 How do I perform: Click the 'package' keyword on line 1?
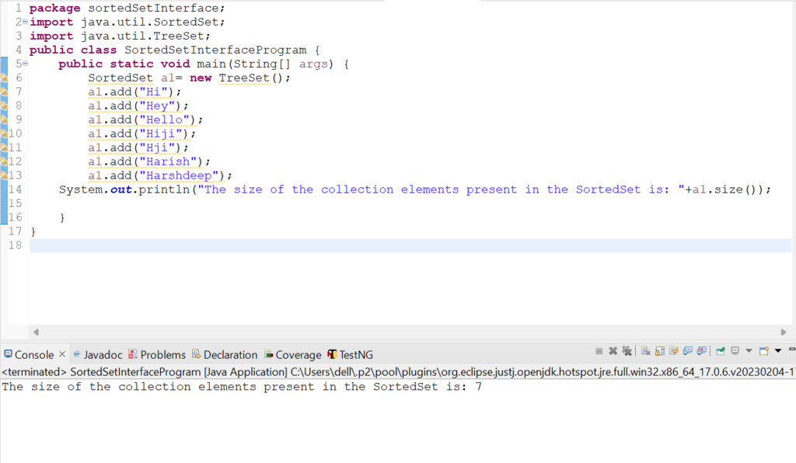click(54, 8)
